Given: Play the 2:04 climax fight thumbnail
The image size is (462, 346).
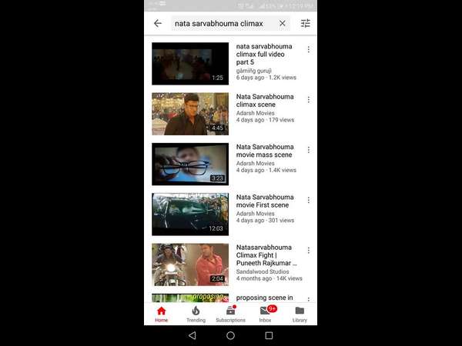Looking at the screenshot, I should tap(190, 264).
